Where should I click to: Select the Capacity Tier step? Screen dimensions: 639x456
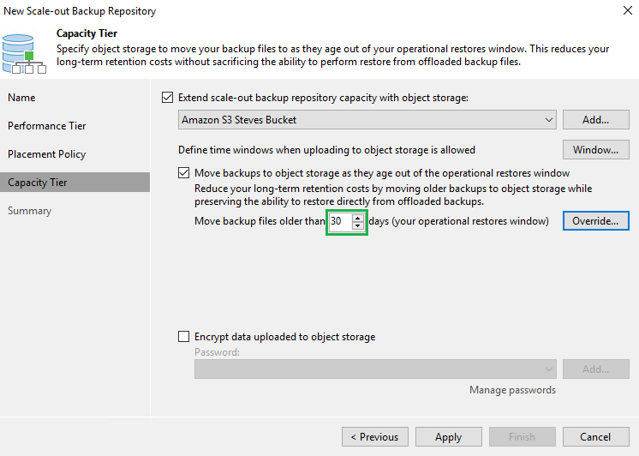[38, 183]
